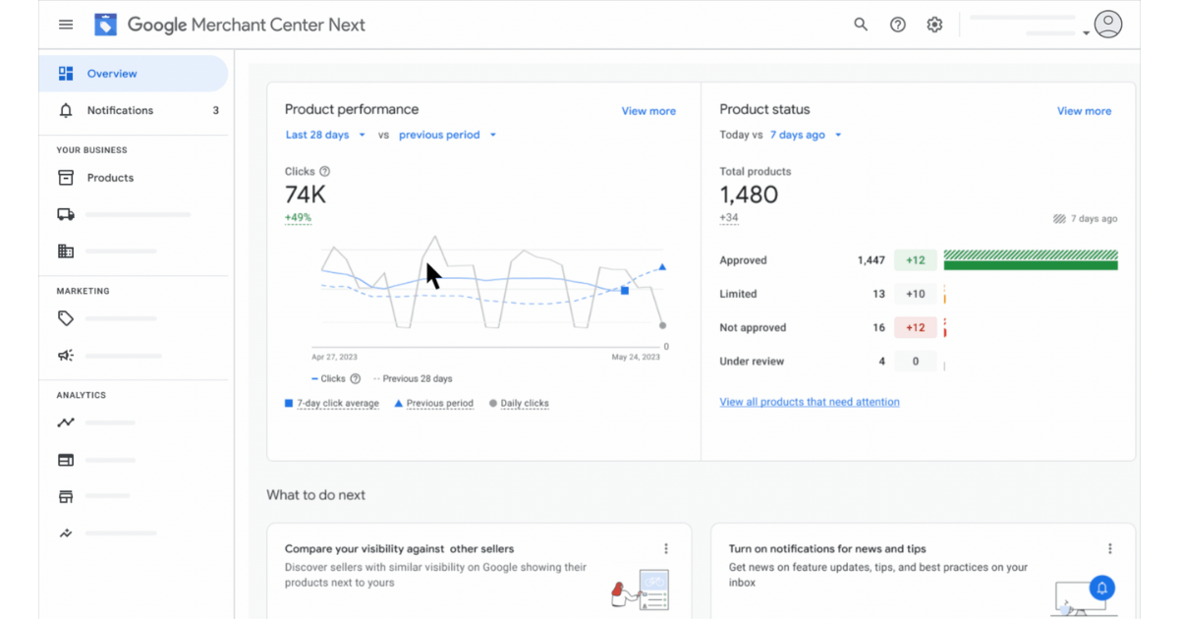
Task: Open the account profile avatar
Action: tap(1108, 25)
